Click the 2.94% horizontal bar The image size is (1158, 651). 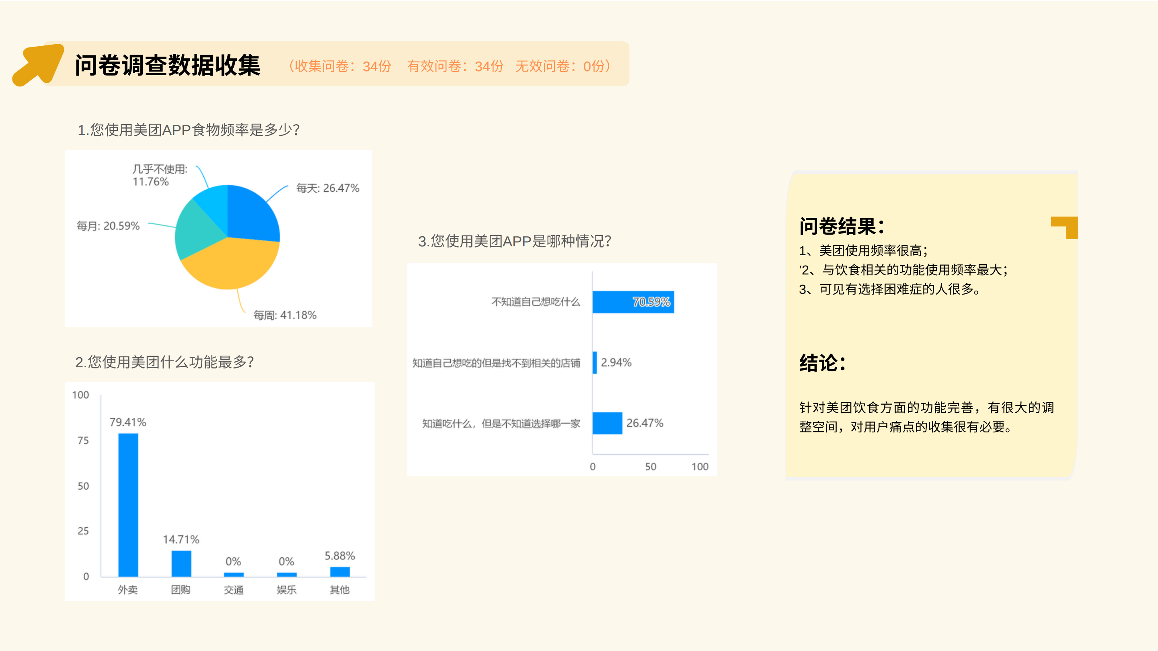point(595,362)
